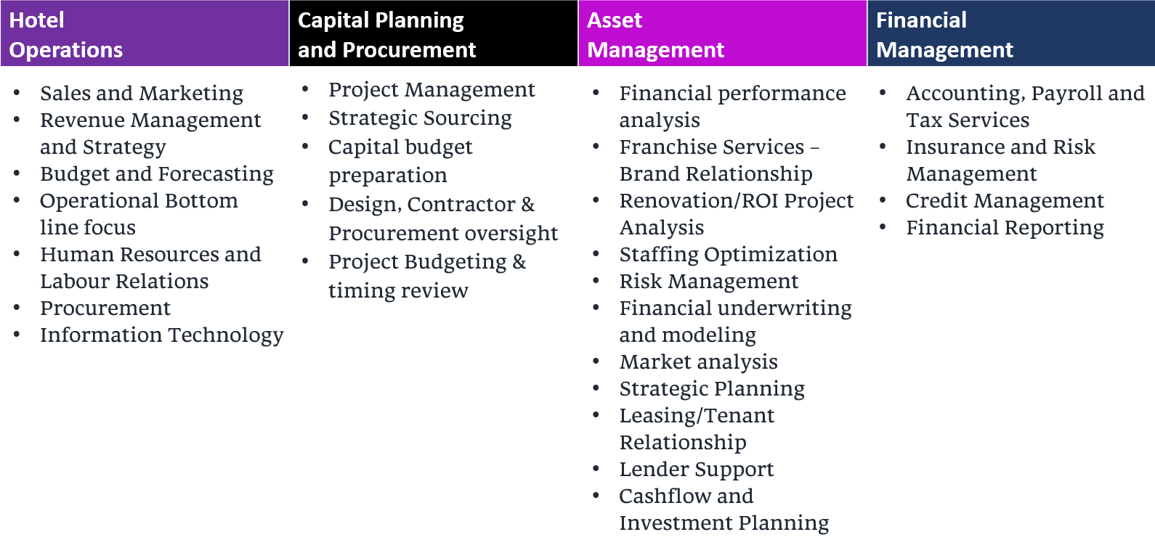Screen dimensions: 1155x540
Task: Open Capital budget preparation entry
Action: pos(400,161)
